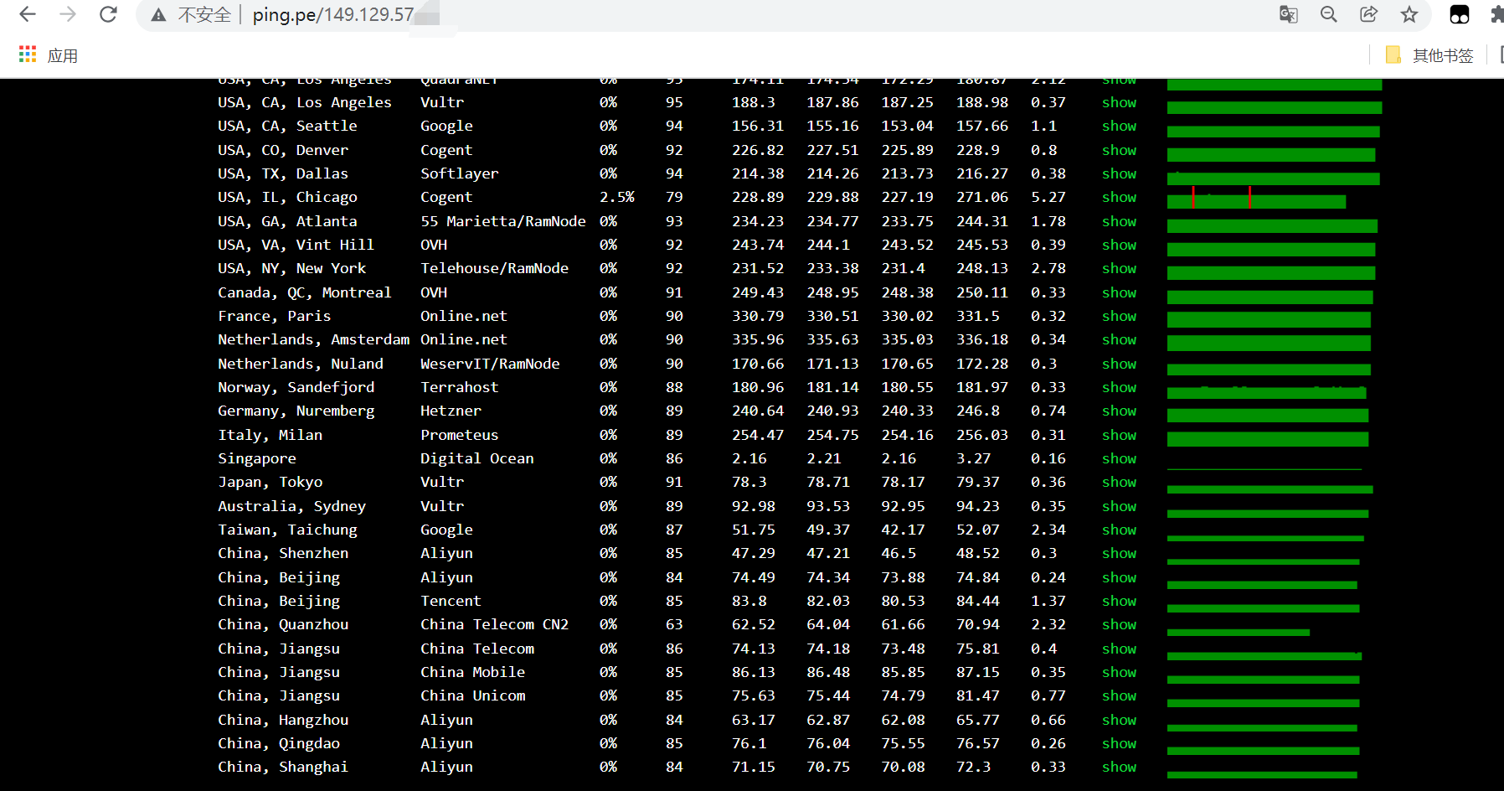This screenshot has width=1504, height=791.
Task: Click the browser forward arrow
Action: click(68, 14)
